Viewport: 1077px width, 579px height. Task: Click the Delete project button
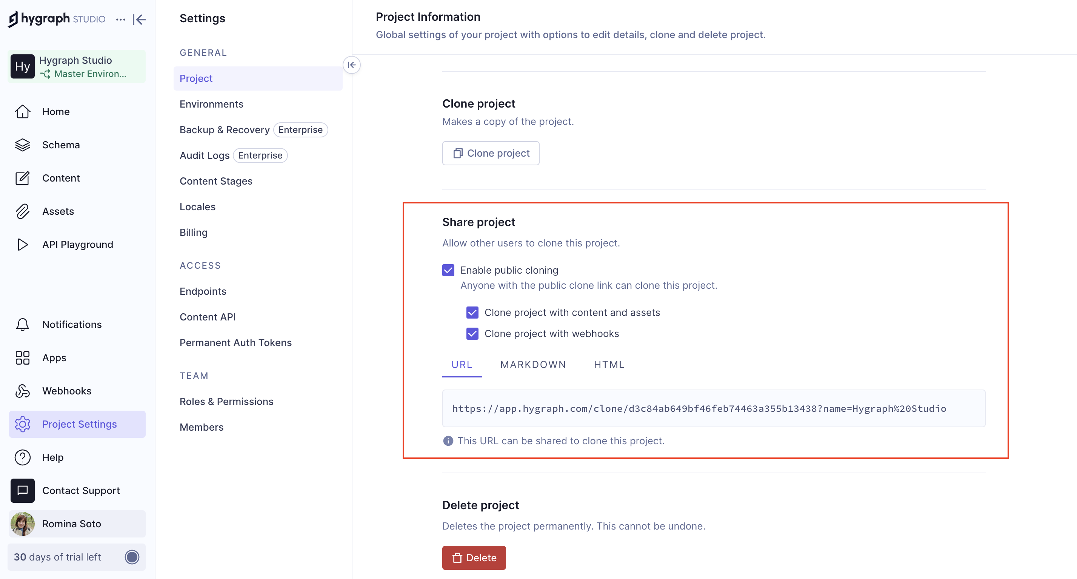pos(474,557)
